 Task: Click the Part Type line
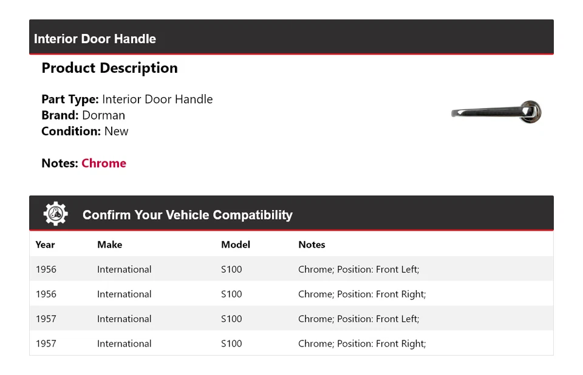coord(127,100)
